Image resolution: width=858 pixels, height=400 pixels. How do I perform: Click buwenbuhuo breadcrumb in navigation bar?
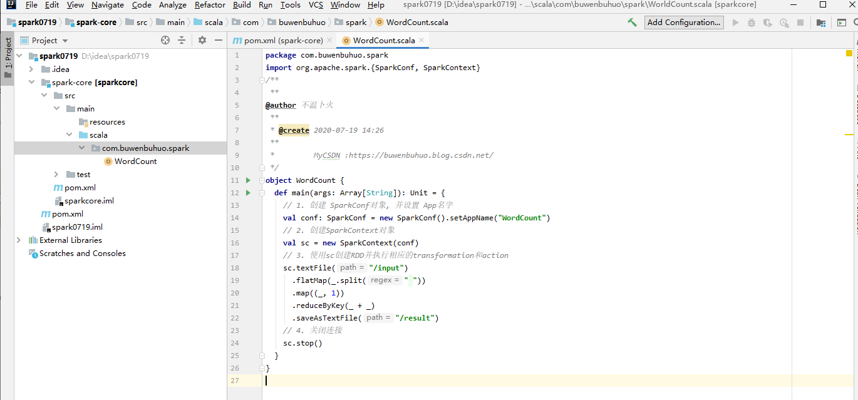[x=297, y=23]
